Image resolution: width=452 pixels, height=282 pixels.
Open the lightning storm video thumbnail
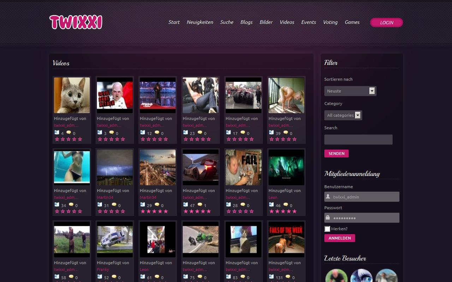click(115, 167)
